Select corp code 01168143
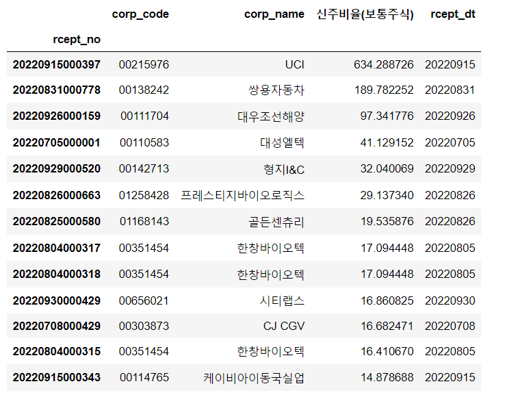 point(144,221)
